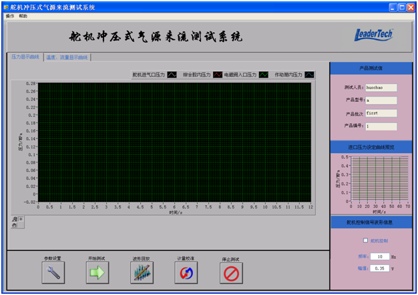Image resolution: width=418 pixels, height=295 pixels.
Task: Click the 测试人员 field containing huochao
Action: point(381,87)
